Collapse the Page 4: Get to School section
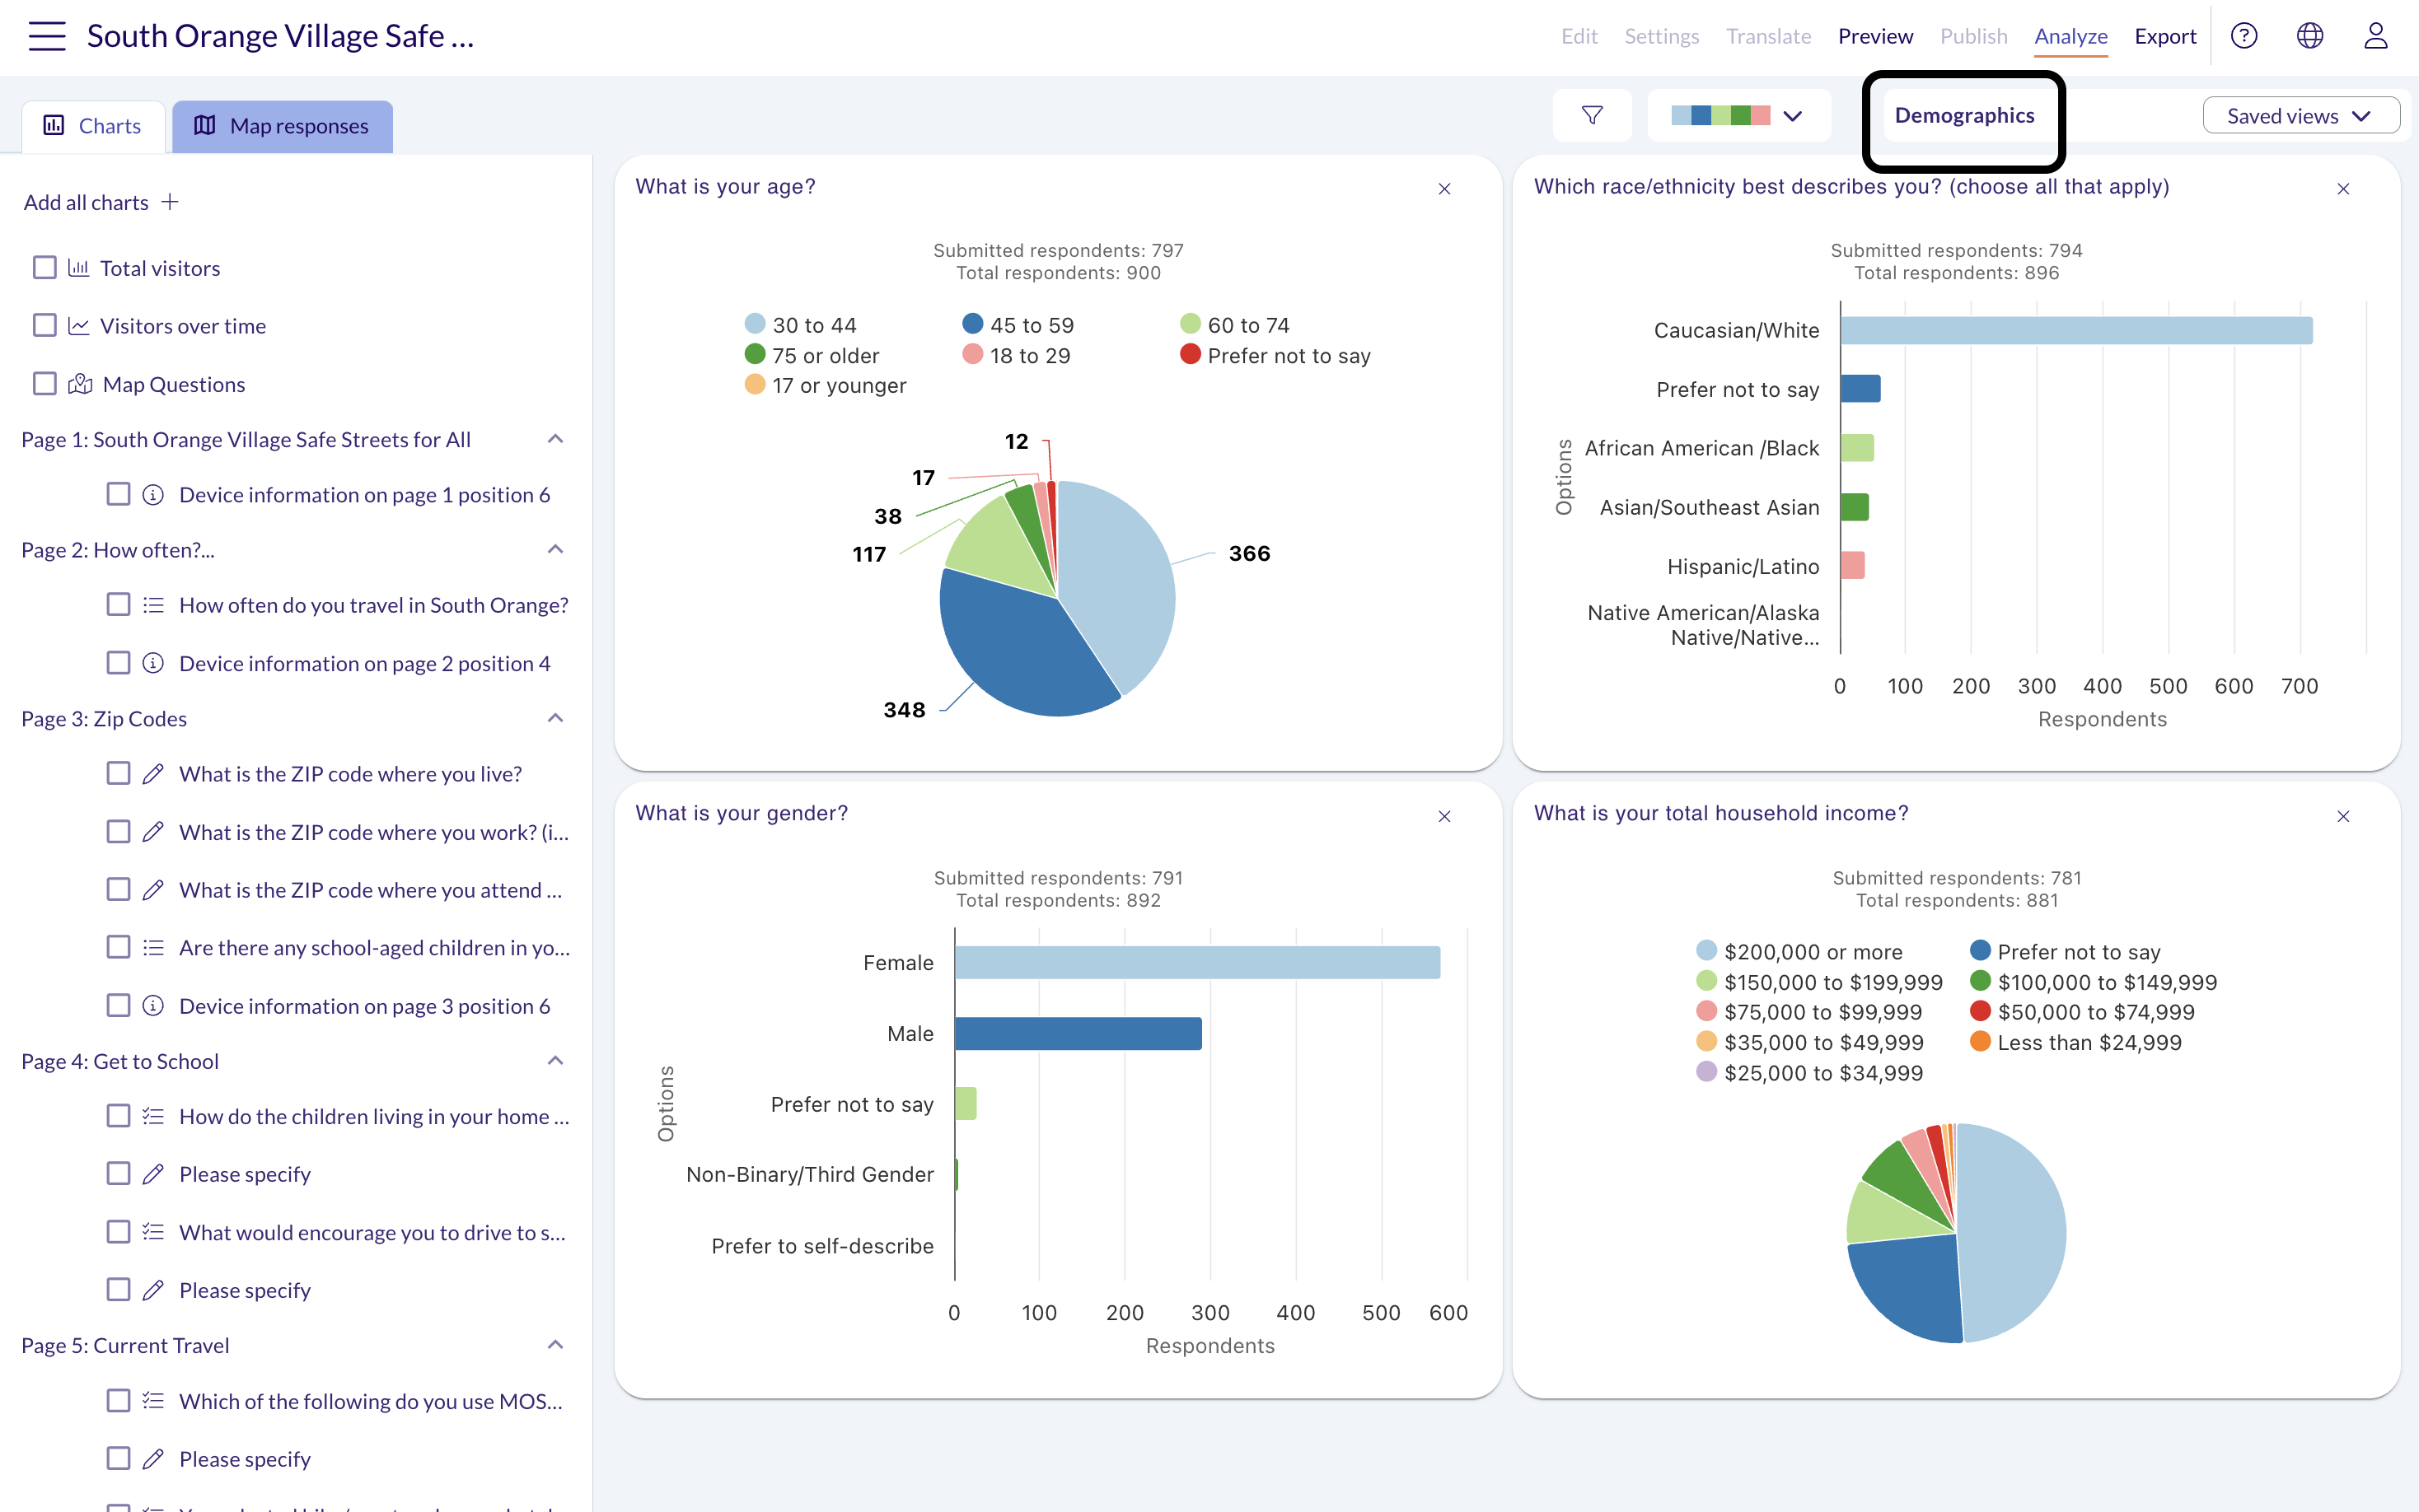2419x1512 pixels. [556, 1060]
